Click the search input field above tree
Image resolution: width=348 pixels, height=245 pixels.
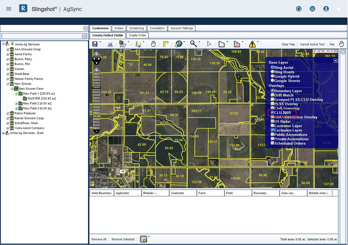[x=42, y=36]
